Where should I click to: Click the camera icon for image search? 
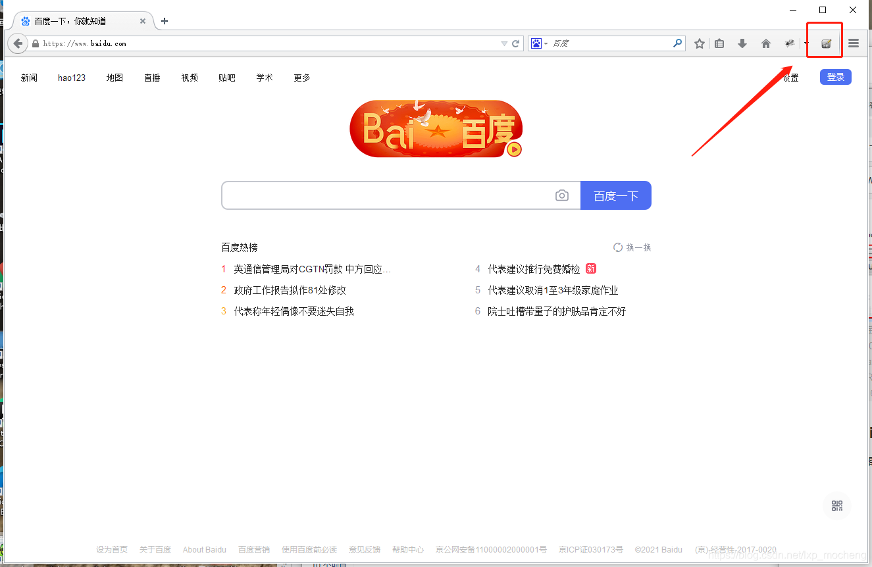[561, 195]
